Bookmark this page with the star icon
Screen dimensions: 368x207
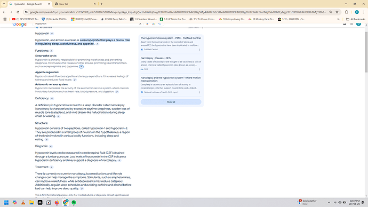[337, 12]
